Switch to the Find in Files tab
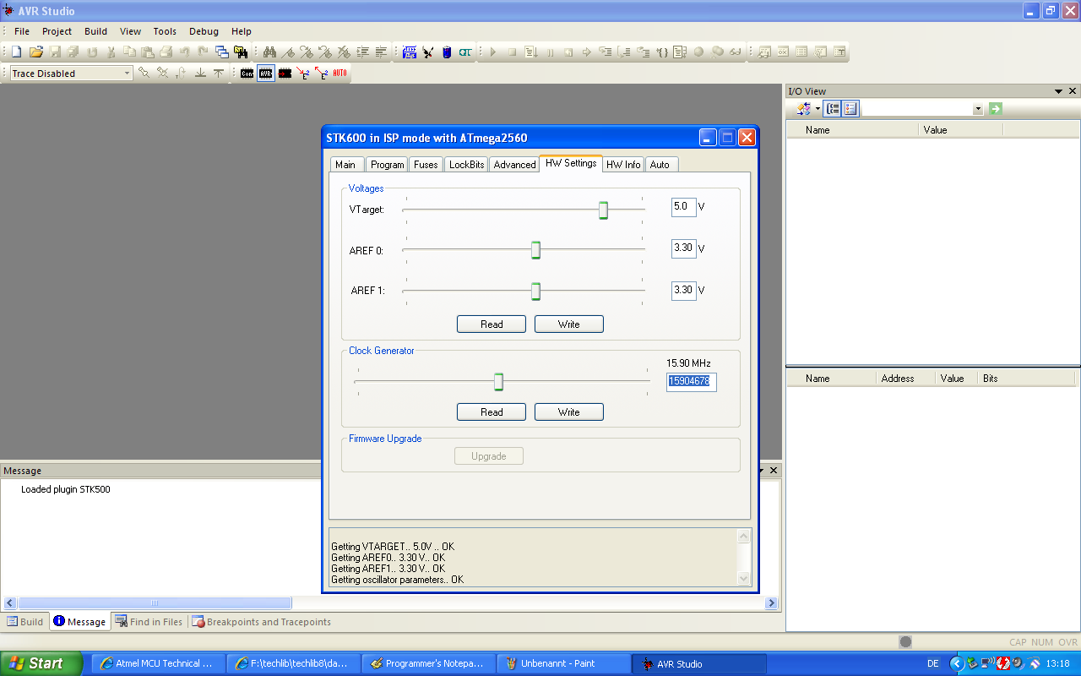Viewport: 1081px width, 676px height. [149, 622]
